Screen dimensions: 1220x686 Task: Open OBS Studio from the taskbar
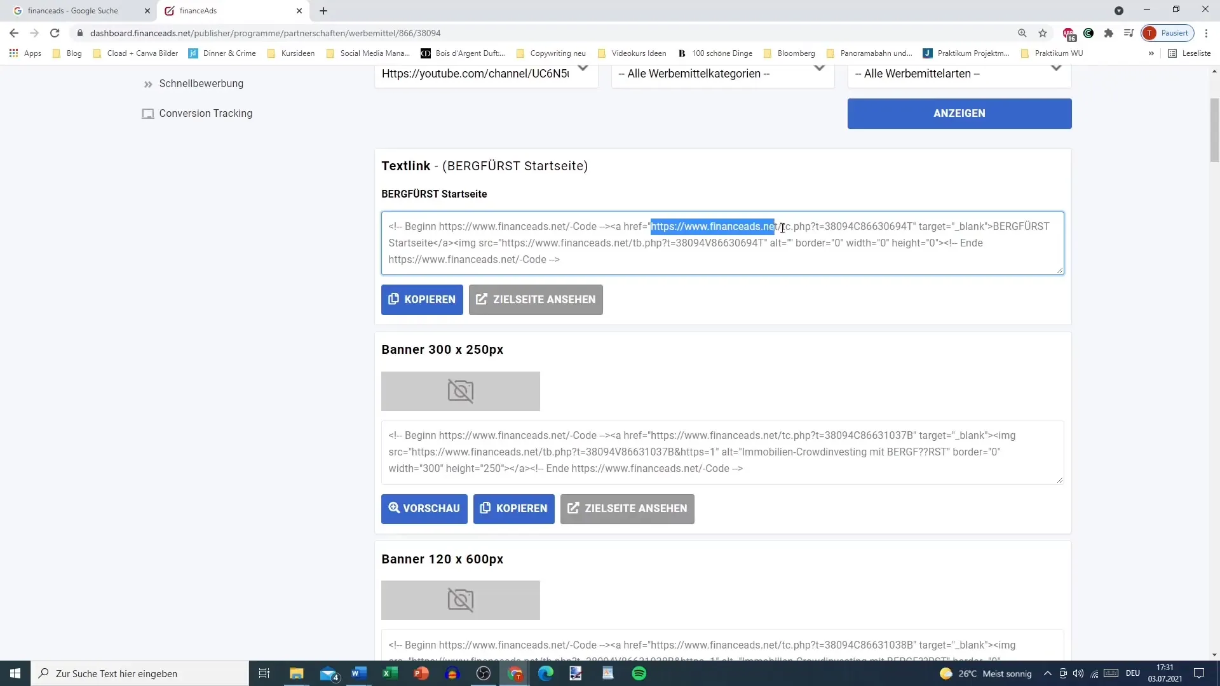pyautogui.click(x=484, y=673)
